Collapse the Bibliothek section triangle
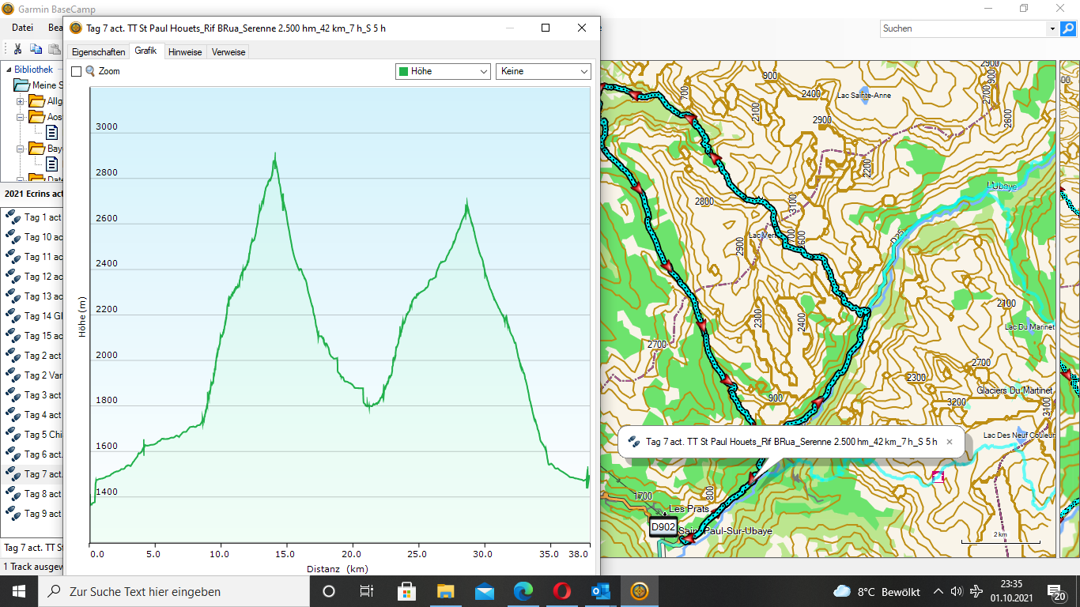This screenshot has height=607, width=1080. [6, 70]
